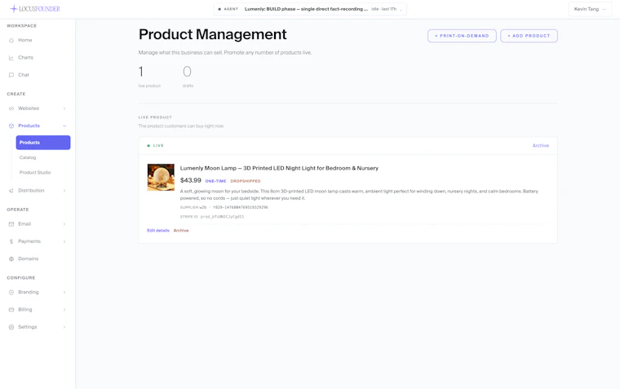The width and height of the screenshot is (620, 389).
Task: Click the moon lamp product thumbnail
Action: pos(161,178)
